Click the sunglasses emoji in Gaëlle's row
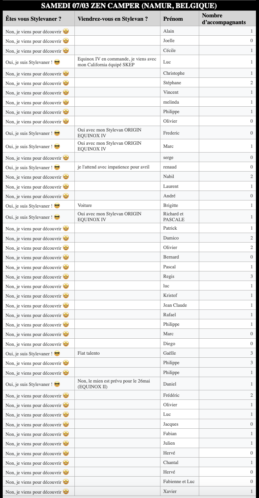This screenshot has height=498, width=259. coord(57,353)
